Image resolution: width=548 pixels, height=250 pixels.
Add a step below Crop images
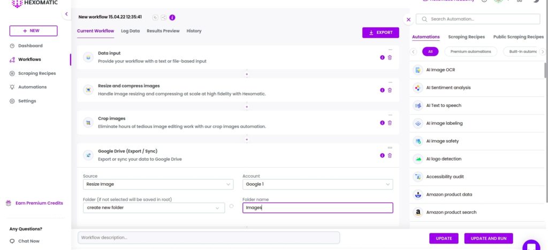pos(247,140)
